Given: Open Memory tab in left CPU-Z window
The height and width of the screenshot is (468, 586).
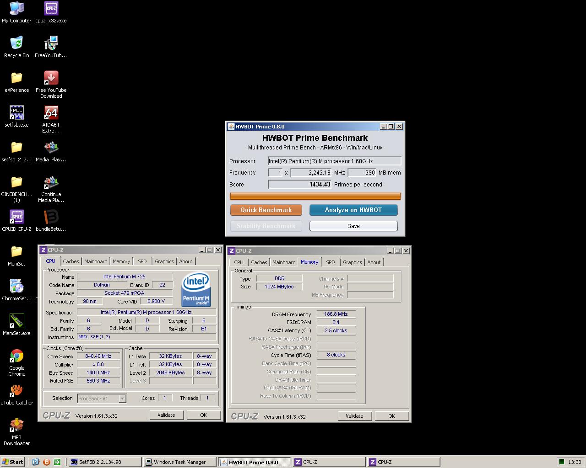Looking at the screenshot, I should tap(121, 261).
